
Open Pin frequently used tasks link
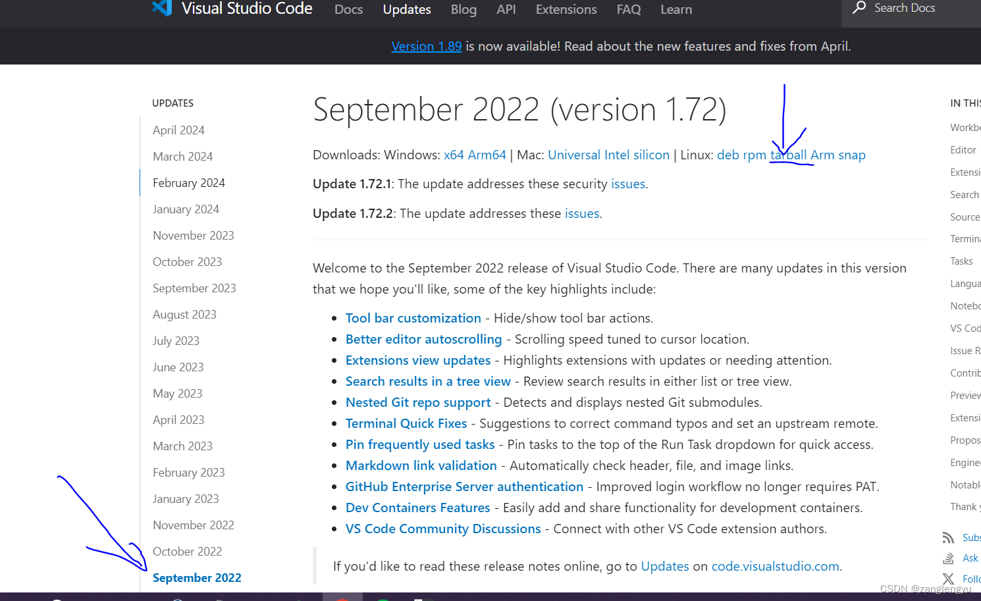420,444
